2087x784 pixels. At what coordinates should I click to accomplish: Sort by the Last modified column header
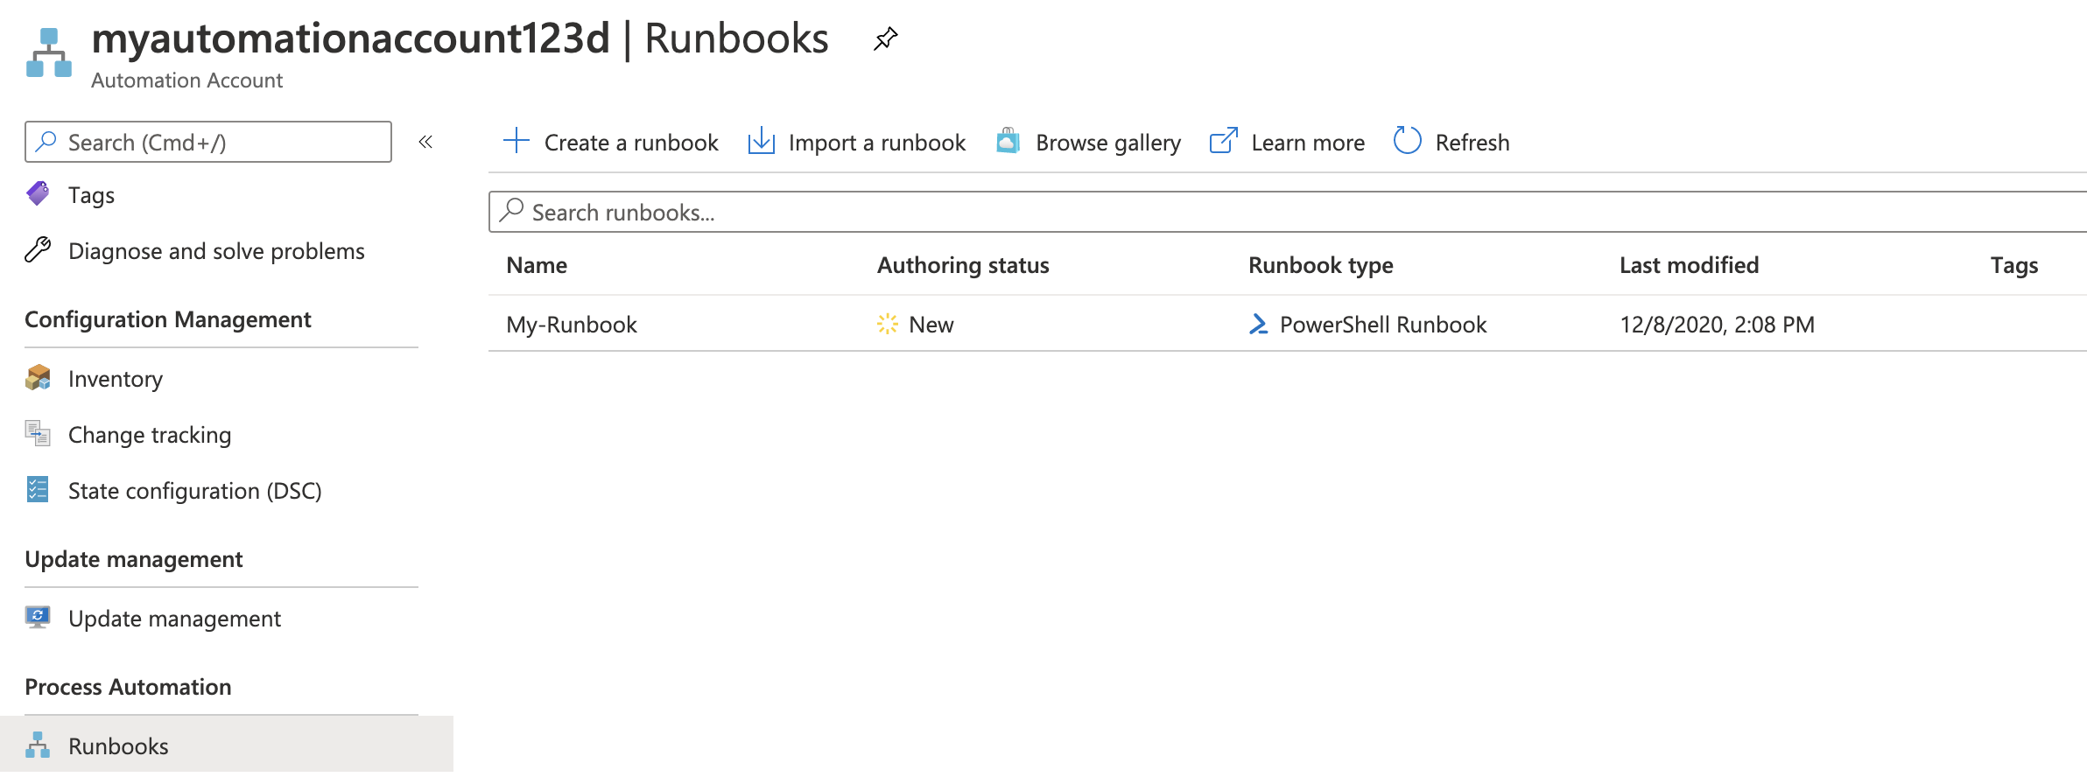coord(1689,265)
